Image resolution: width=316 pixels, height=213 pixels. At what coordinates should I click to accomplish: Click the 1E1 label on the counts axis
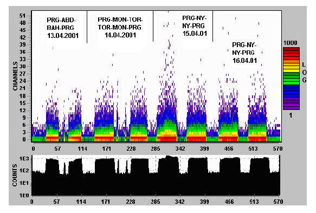tap(24, 183)
